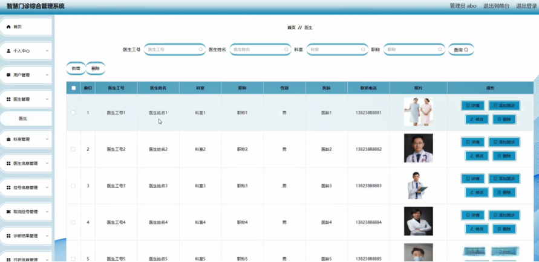Open the 个人中心 menu label
Screen dimensions: 539x262
21,51
